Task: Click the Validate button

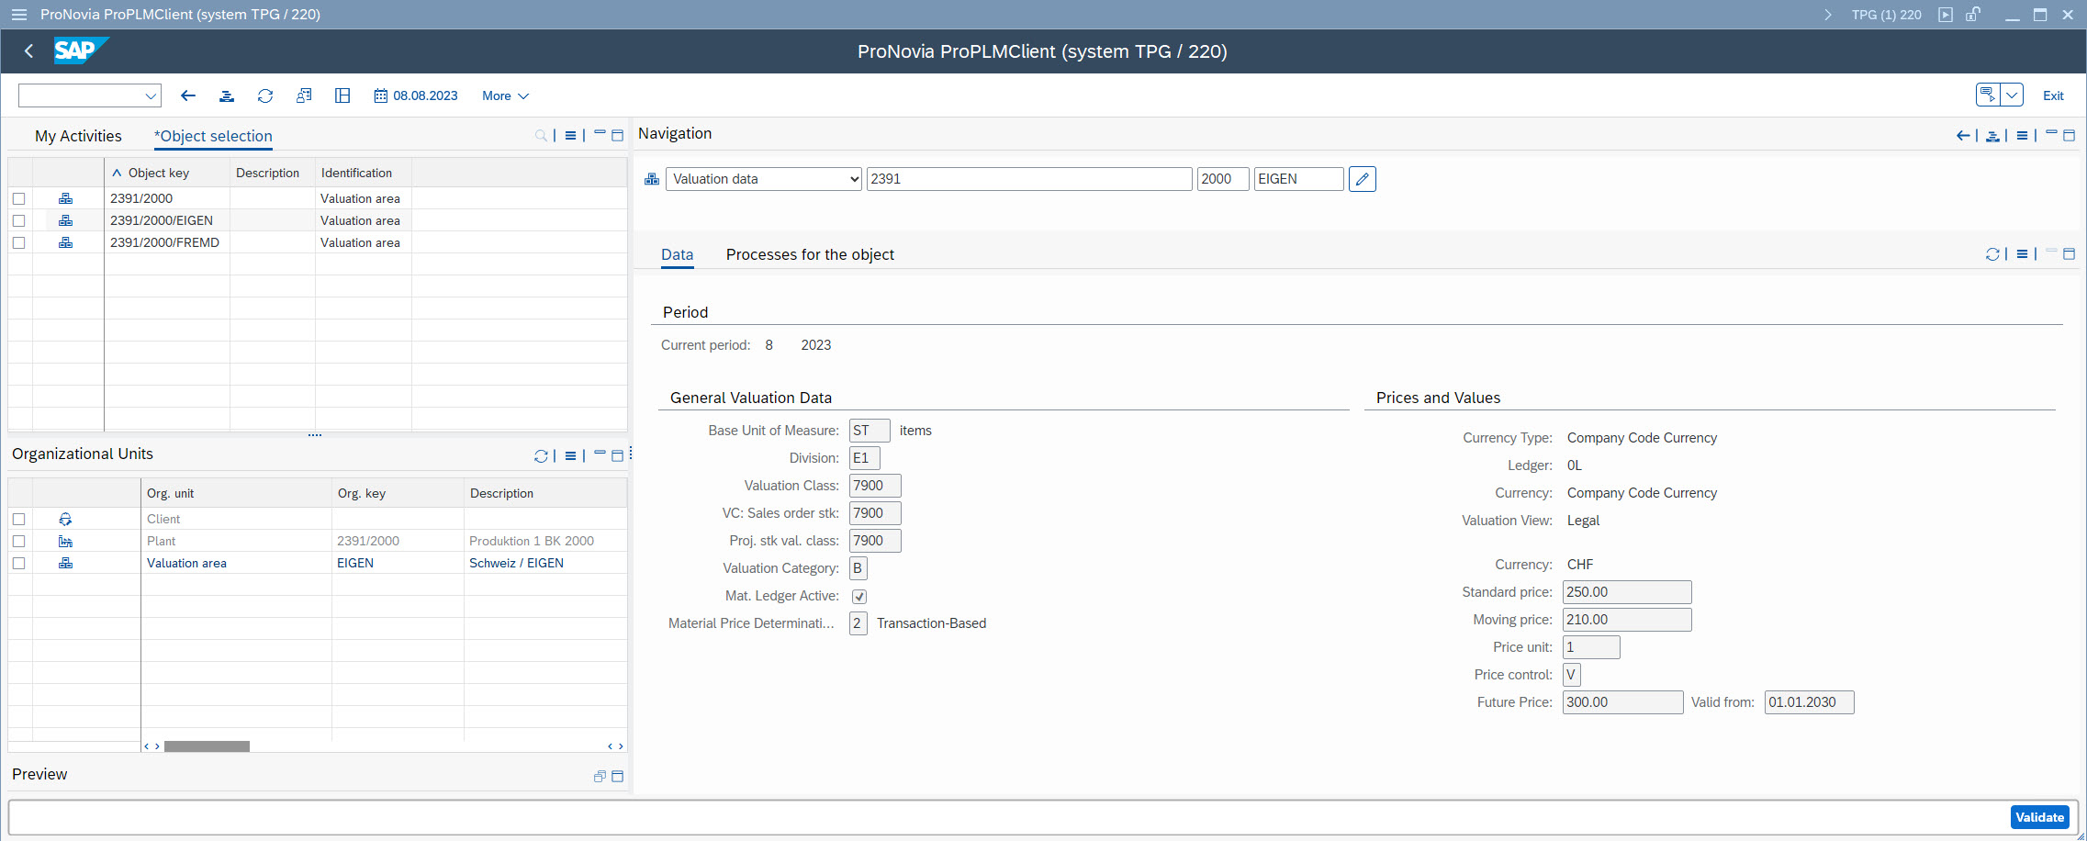Action: [x=2039, y=817]
